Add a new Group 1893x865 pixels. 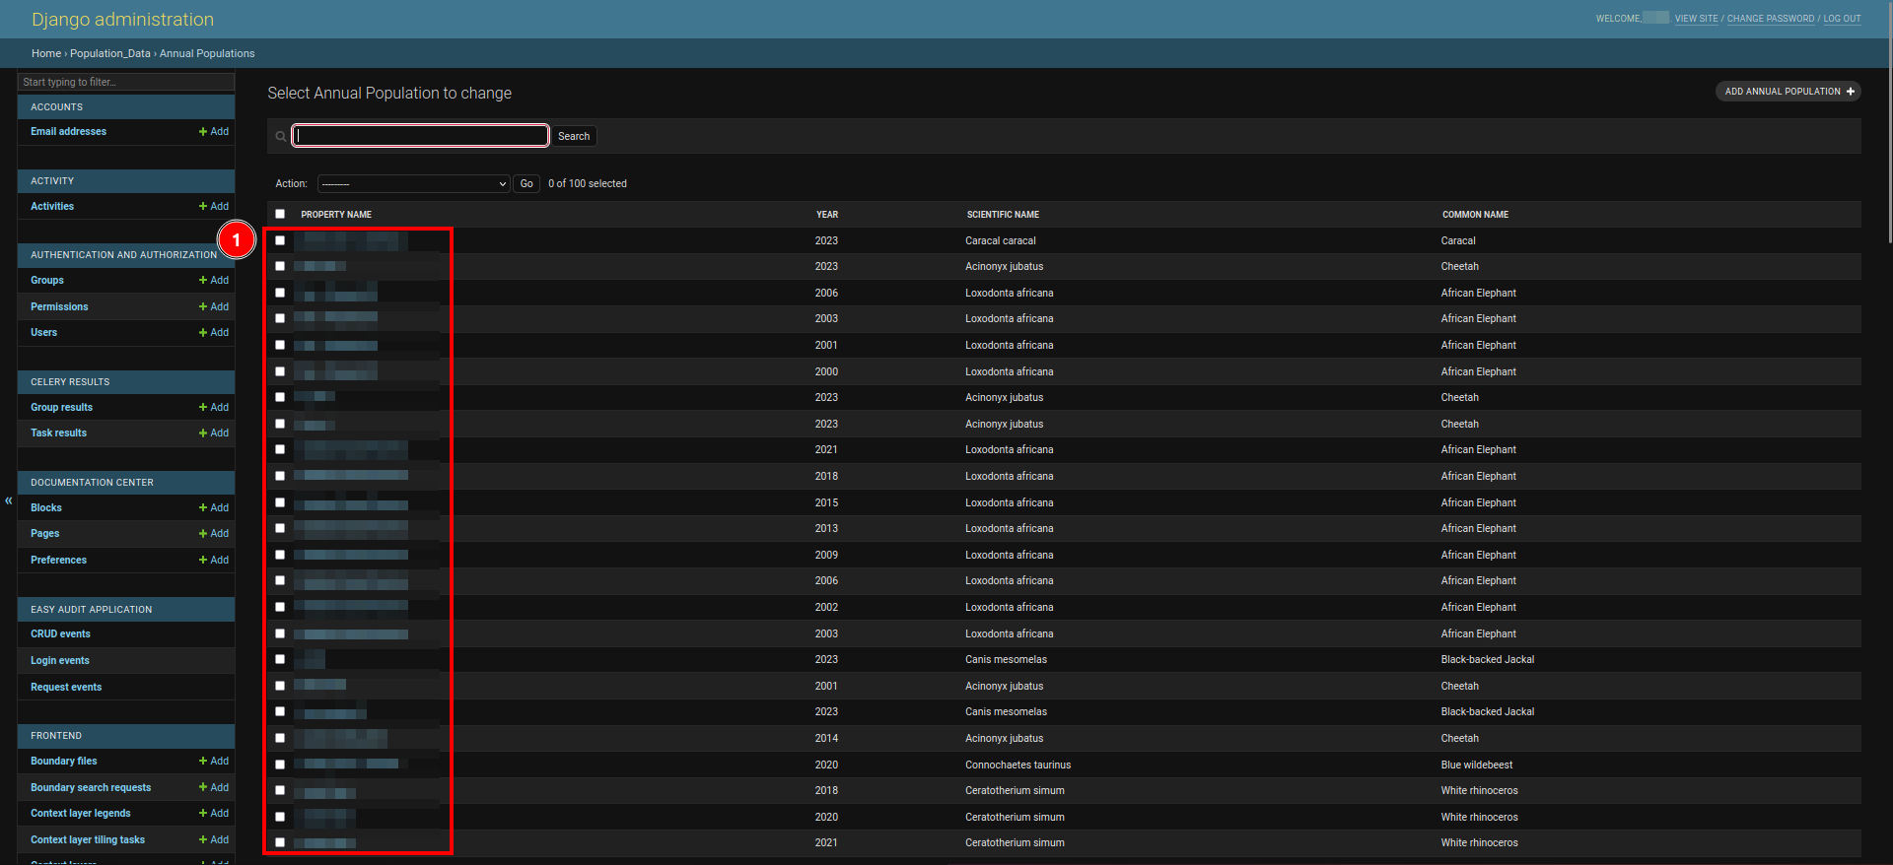214,281
